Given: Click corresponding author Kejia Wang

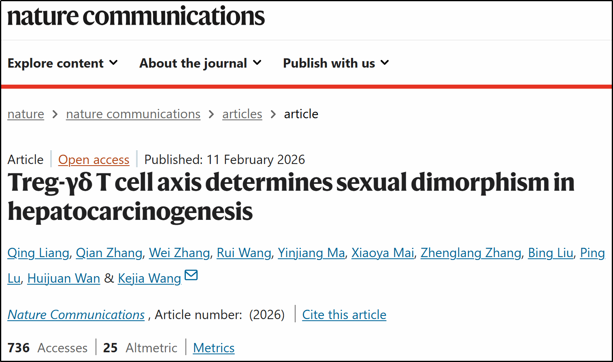Looking at the screenshot, I should 149,279.
